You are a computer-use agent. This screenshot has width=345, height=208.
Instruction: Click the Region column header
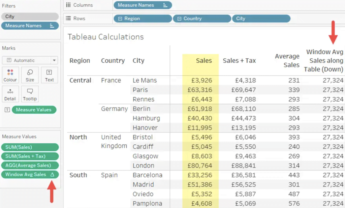point(80,61)
